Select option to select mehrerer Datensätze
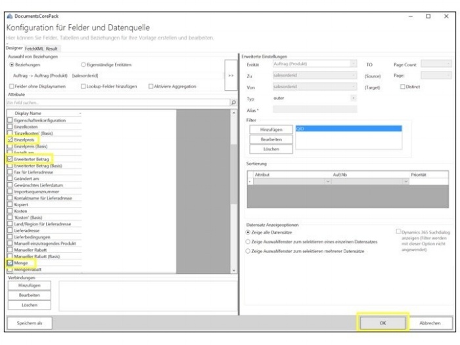Screen dimensions: 460x345 pyautogui.click(x=248, y=251)
